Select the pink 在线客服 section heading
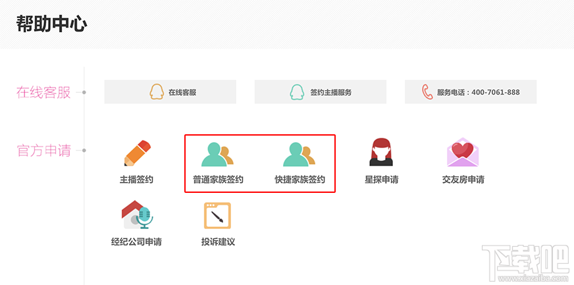This screenshot has width=574, height=285. point(43,93)
